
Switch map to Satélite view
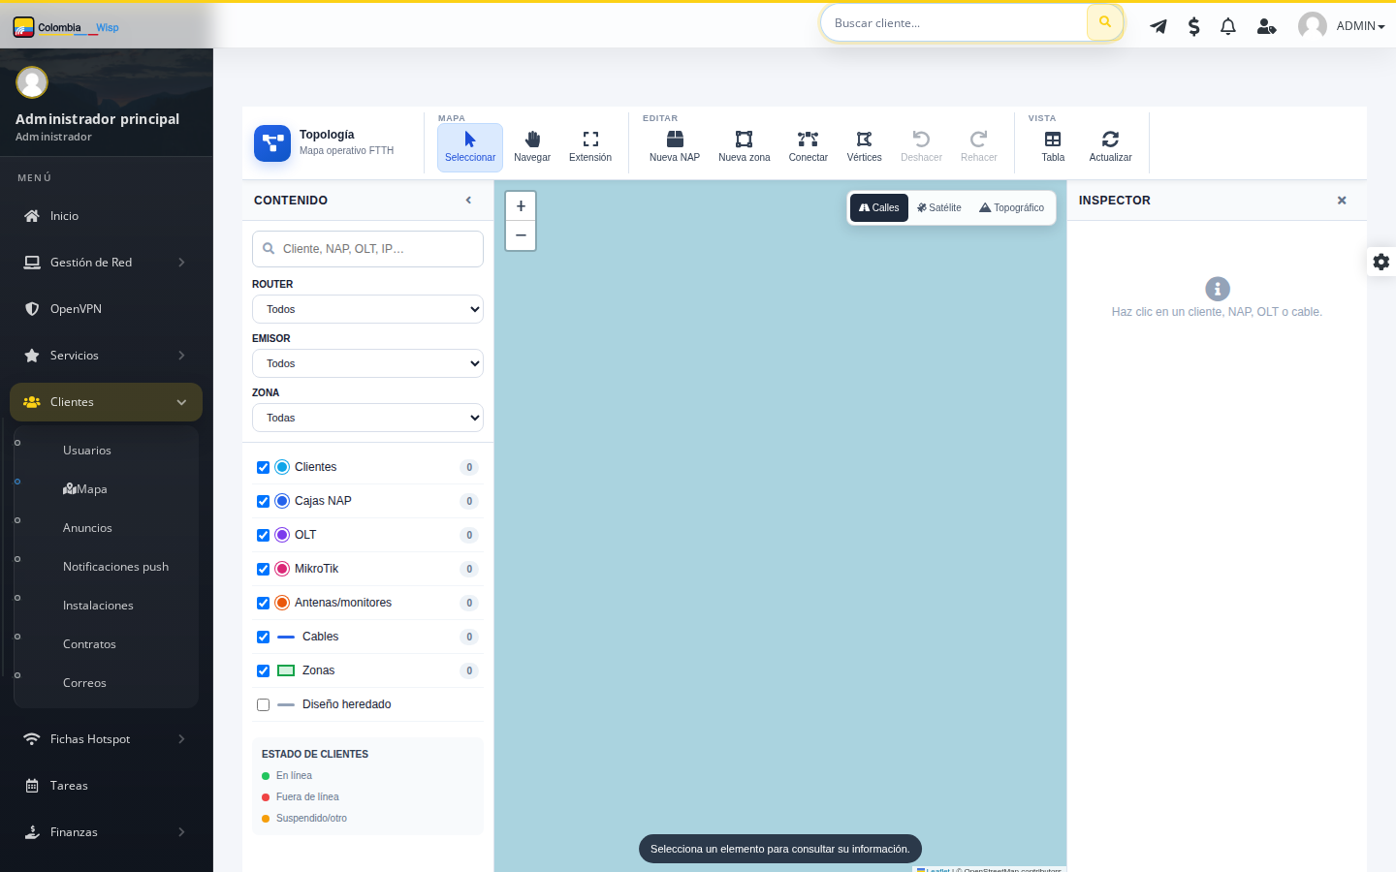939,207
